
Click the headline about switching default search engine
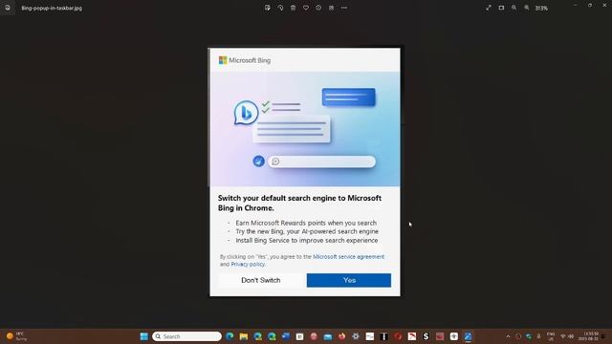299,203
